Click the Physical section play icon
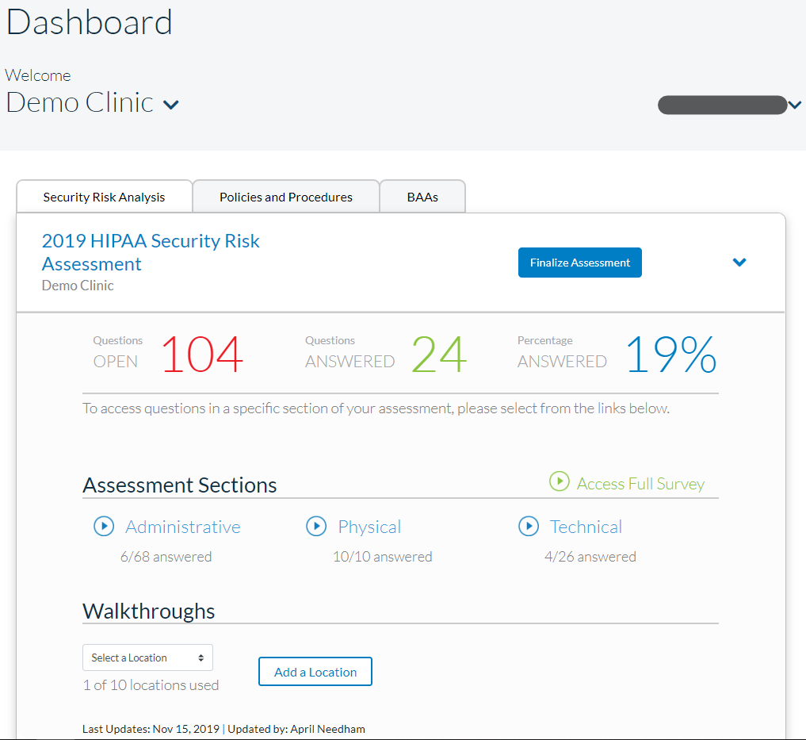Screen dimensions: 806x740 coord(316,527)
